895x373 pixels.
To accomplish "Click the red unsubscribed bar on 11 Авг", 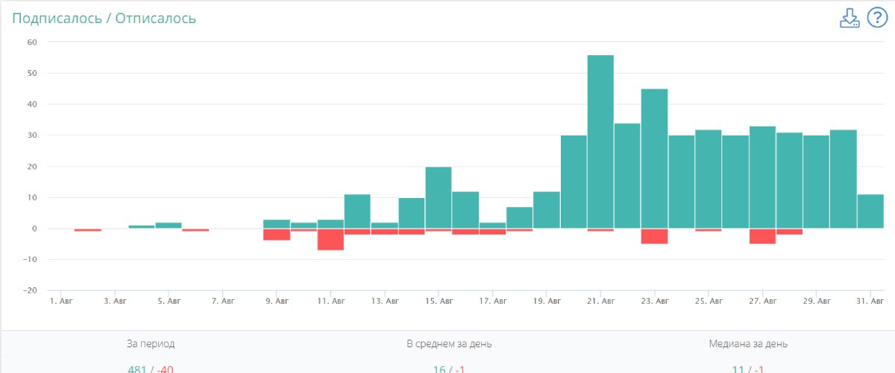I will [330, 239].
